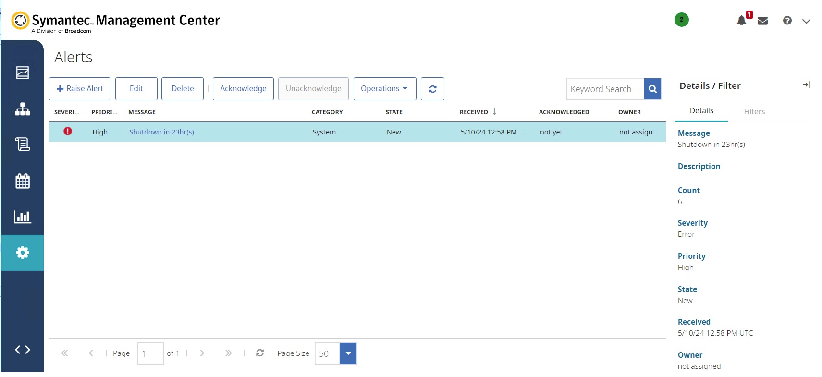The height and width of the screenshot is (377, 822).
Task: Sort by the Category column header
Action: tap(327, 112)
